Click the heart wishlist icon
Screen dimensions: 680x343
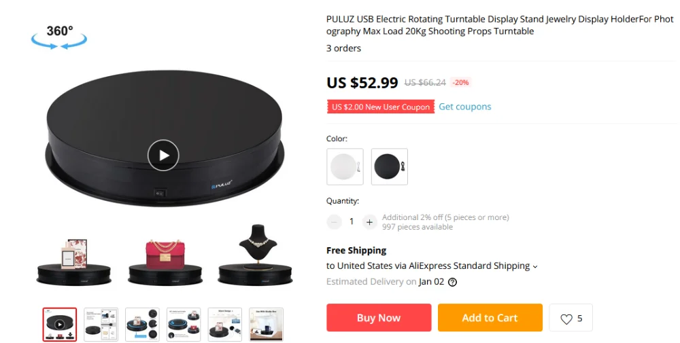(566, 319)
